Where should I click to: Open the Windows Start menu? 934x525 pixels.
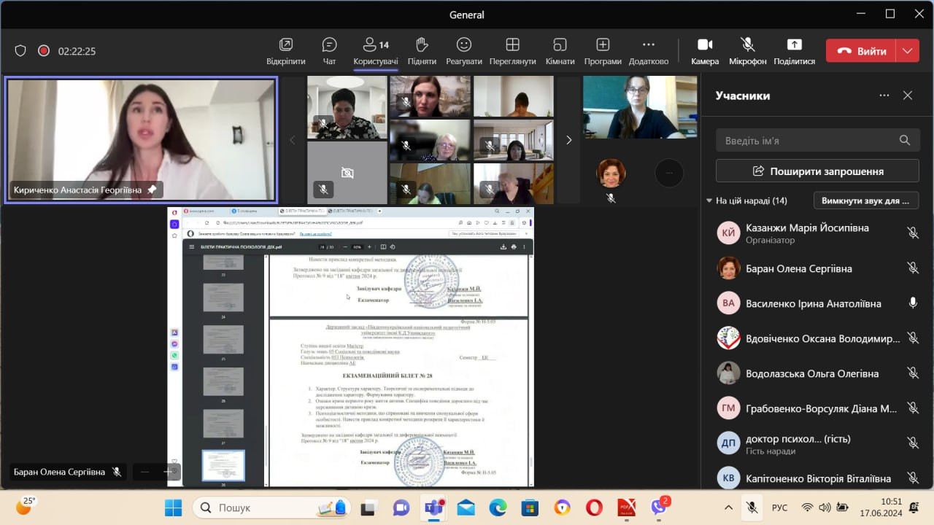[x=173, y=507]
